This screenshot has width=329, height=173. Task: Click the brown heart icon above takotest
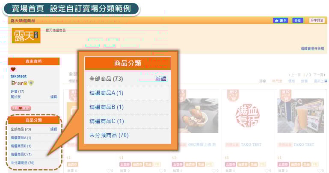(x=13, y=69)
